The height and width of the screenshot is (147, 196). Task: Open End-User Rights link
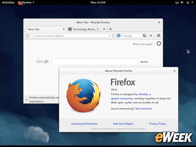tap(123, 124)
